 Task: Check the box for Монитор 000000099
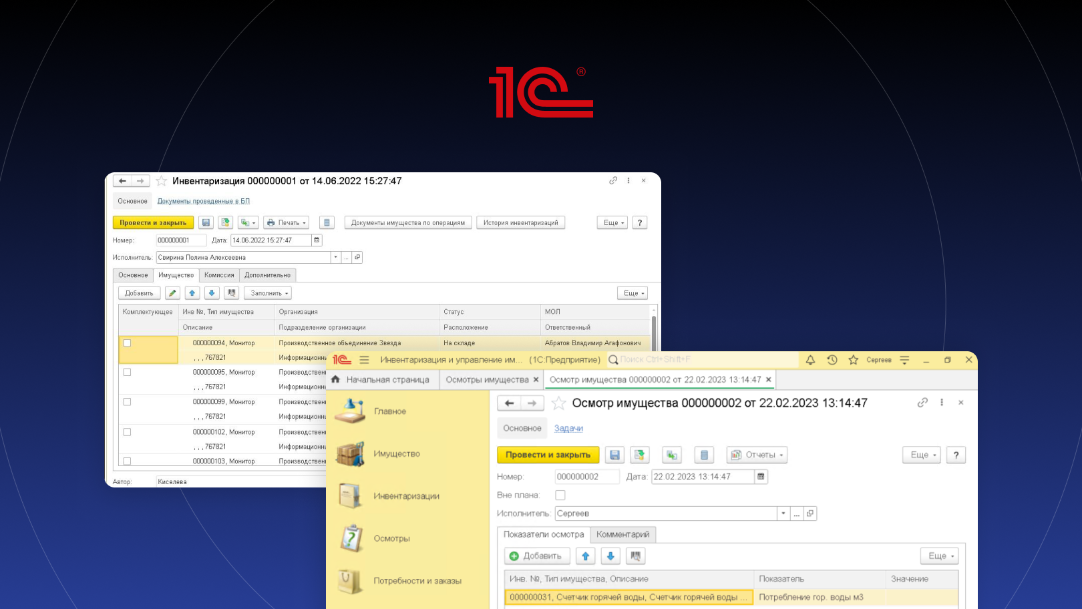click(127, 402)
